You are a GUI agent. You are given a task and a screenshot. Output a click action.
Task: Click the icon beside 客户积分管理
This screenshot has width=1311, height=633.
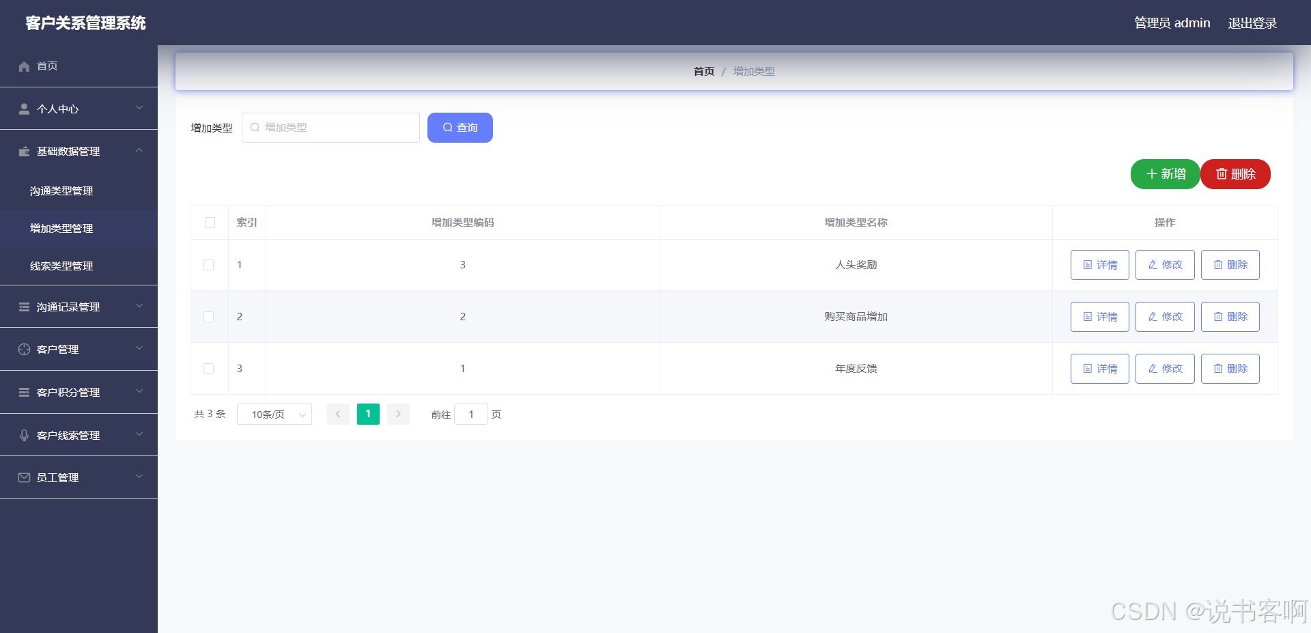[x=24, y=393]
